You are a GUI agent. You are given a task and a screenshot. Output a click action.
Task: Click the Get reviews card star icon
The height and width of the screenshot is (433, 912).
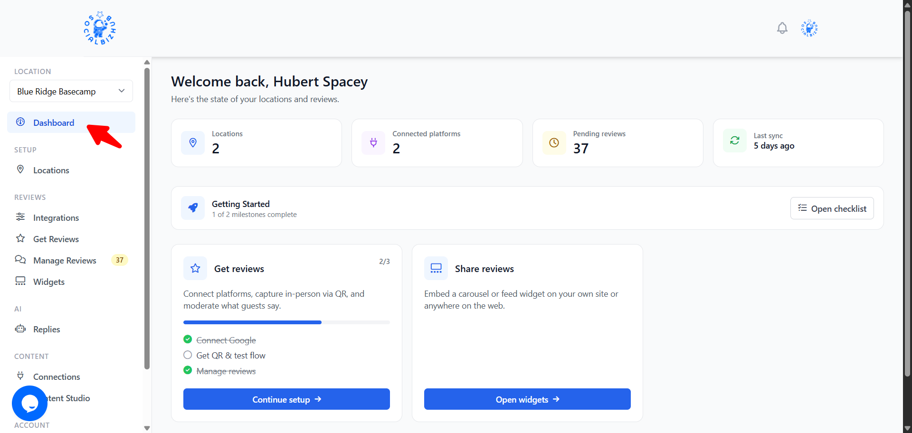[x=195, y=268]
